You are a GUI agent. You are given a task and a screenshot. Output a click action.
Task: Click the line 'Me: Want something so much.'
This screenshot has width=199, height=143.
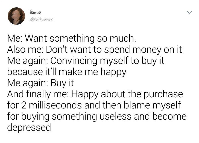pyautogui.click(x=72, y=39)
